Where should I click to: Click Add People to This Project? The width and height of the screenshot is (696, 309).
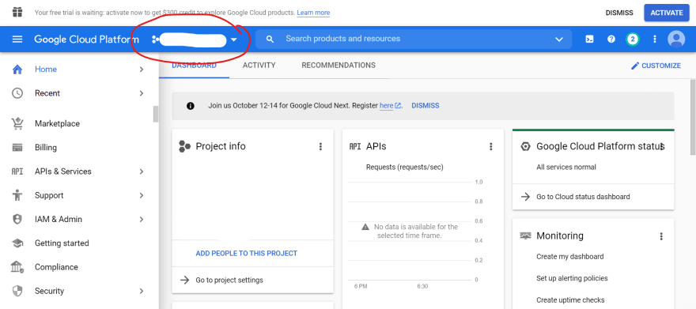pyautogui.click(x=246, y=254)
